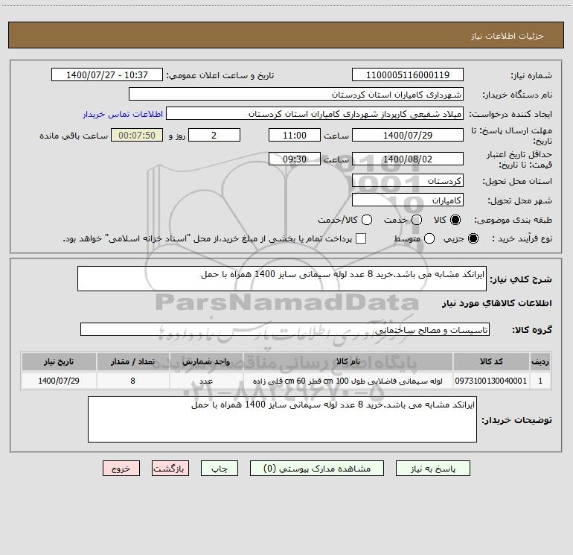Open buyer contact info link
The image size is (573, 555).
123,114
